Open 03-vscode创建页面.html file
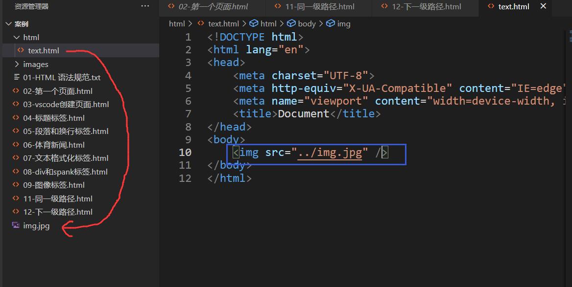This screenshot has height=287, width=572. click(66, 105)
